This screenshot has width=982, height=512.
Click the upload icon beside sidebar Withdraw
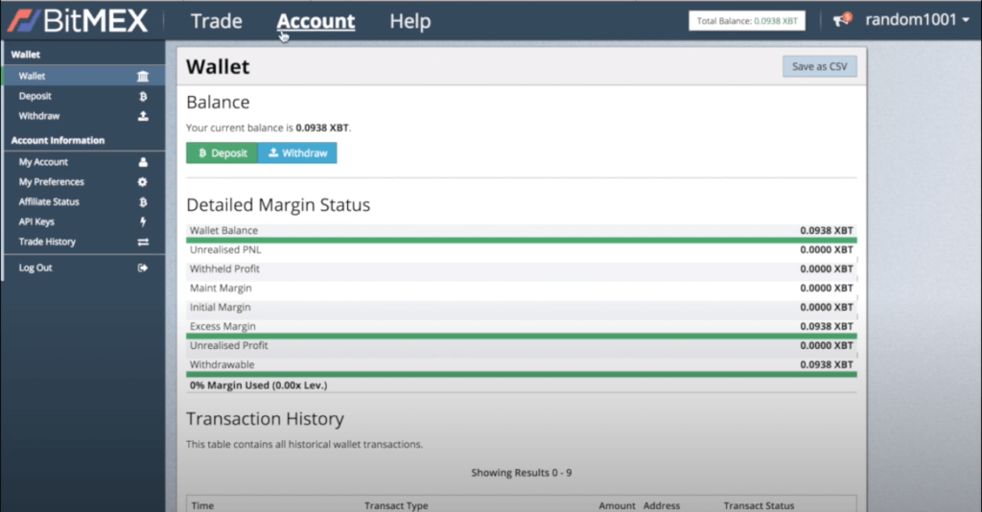coord(143,116)
